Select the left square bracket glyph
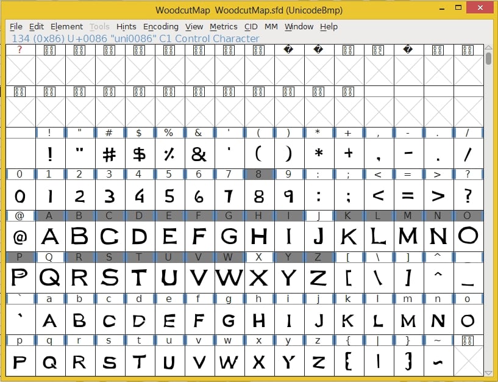 pyautogui.click(x=349, y=278)
